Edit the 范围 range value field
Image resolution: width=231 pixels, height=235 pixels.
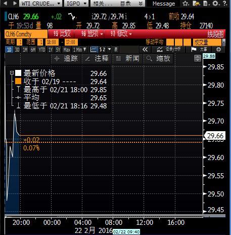click(40, 42)
